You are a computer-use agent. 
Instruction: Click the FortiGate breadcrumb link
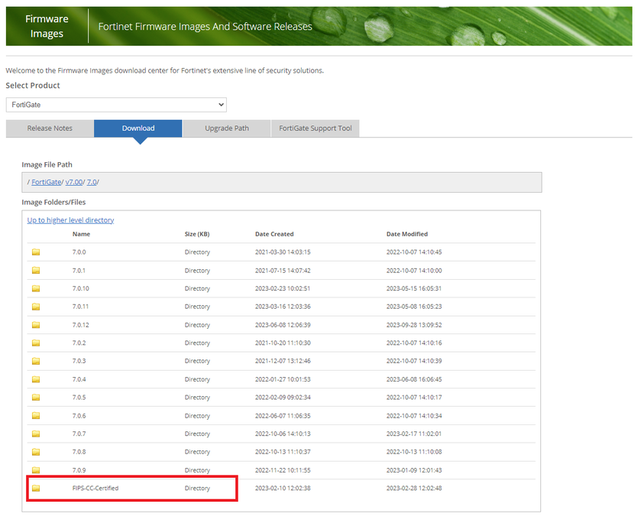tap(46, 182)
